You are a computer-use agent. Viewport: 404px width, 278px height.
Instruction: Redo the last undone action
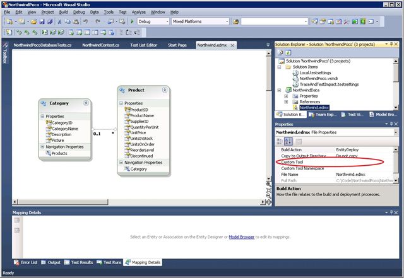98,21
